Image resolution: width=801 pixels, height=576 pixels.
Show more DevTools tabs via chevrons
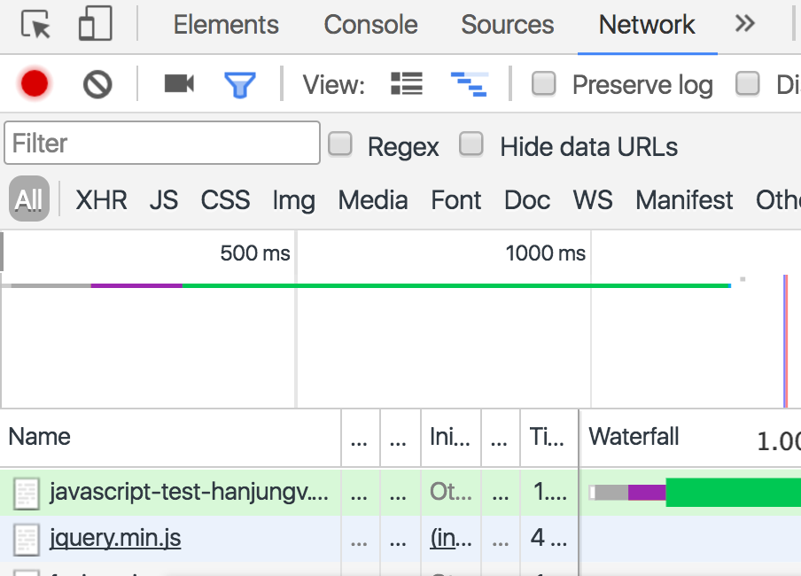coord(745,24)
